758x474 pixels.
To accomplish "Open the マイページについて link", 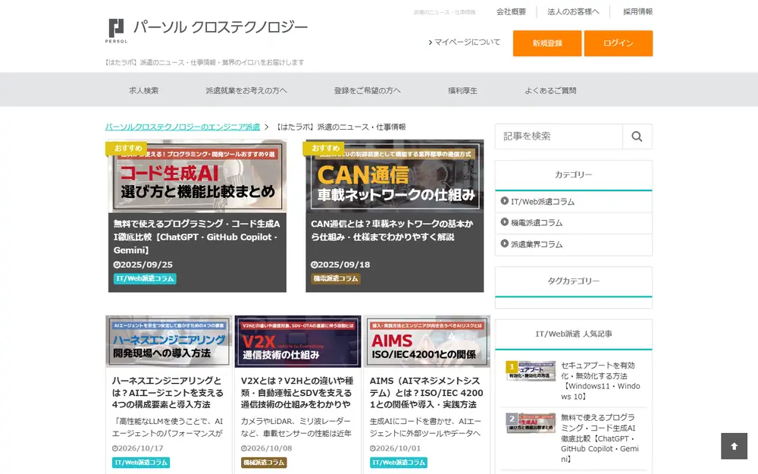I will coord(467,42).
